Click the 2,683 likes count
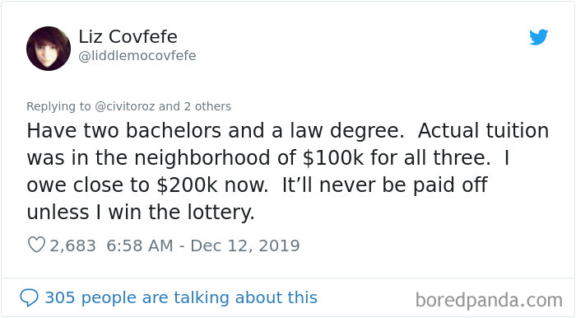Screen dimensions: 576x318 pos(72,246)
